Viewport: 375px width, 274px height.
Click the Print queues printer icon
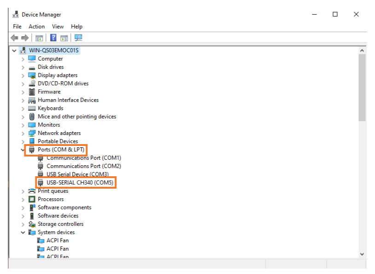pos(32,191)
